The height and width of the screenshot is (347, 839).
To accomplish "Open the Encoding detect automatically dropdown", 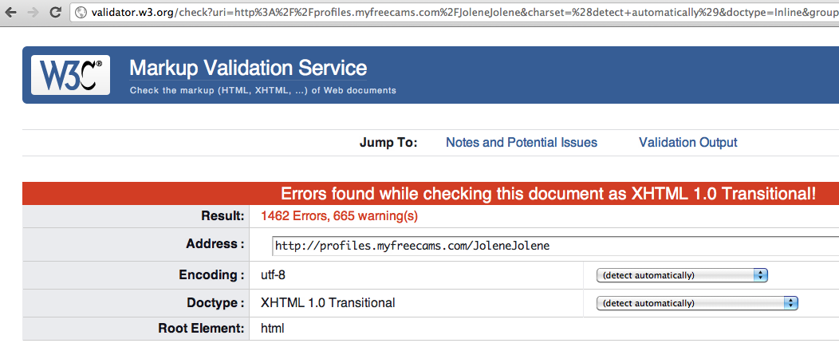I will coord(682,275).
